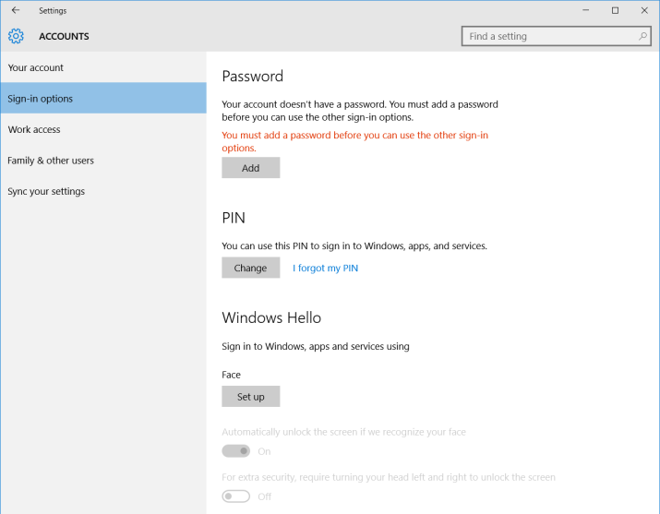Go back using the back arrow
The image size is (660, 514).
coord(16,10)
